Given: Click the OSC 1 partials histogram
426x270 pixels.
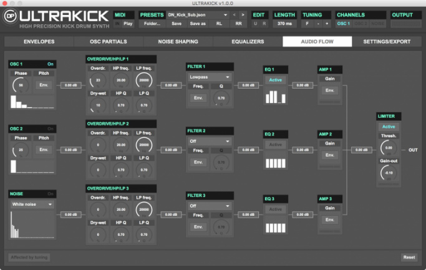Looking at the screenshot, I should 30,103.
